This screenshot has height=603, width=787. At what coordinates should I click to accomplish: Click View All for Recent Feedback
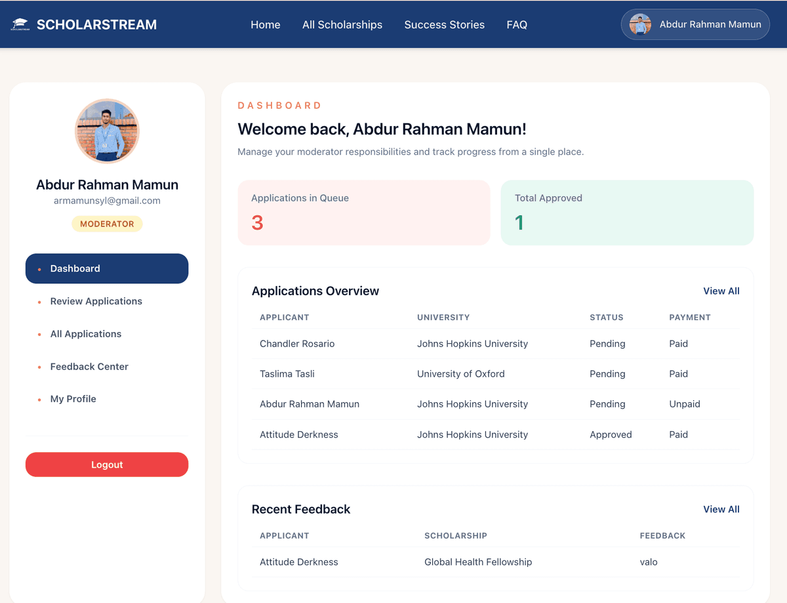pyautogui.click(x=721, y=510)
